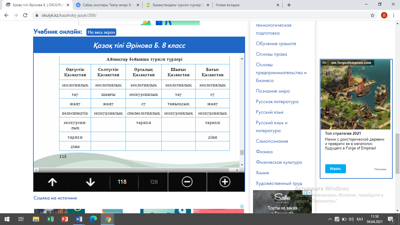The image size is (400, 225).
Task: Open Русский язык subject link
Action: [x=270, y=112]
